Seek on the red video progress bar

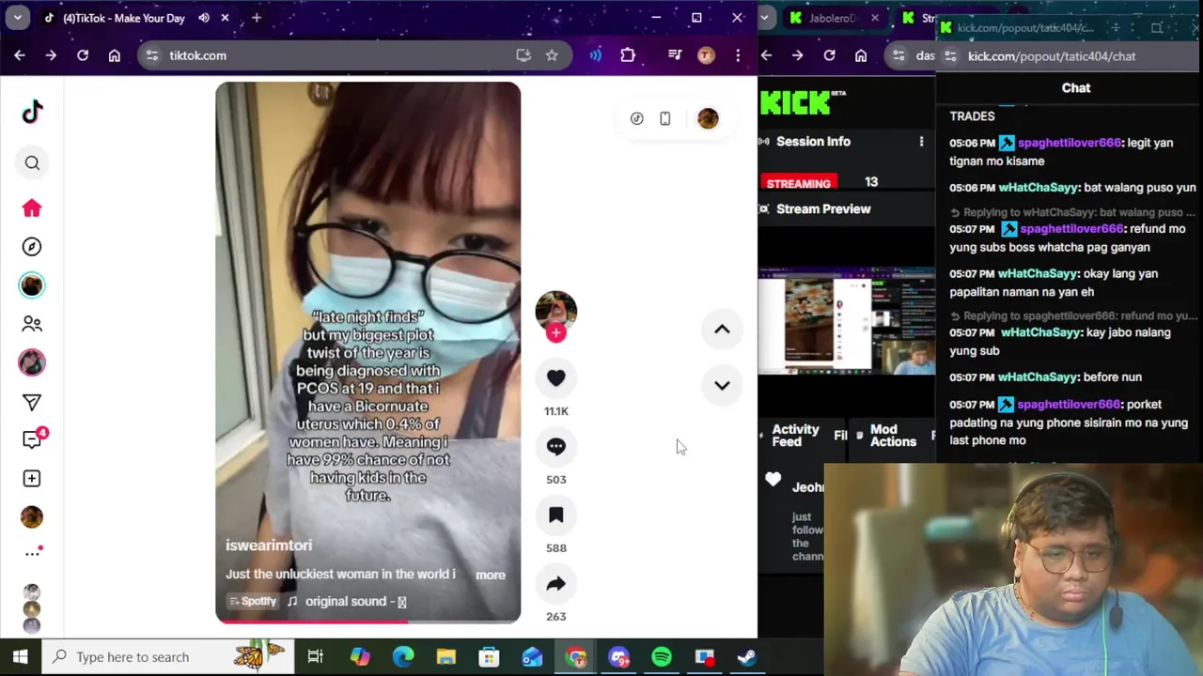367,621
